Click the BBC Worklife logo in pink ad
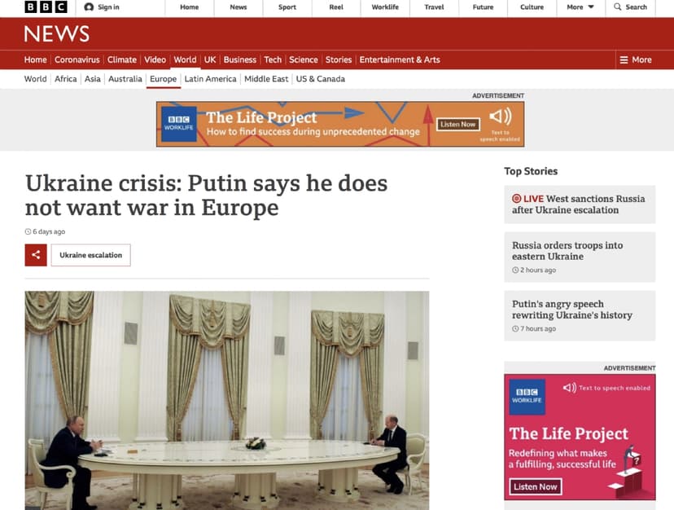Image resolution: width=674 pixels, height=510 pixels. (527, 397)
